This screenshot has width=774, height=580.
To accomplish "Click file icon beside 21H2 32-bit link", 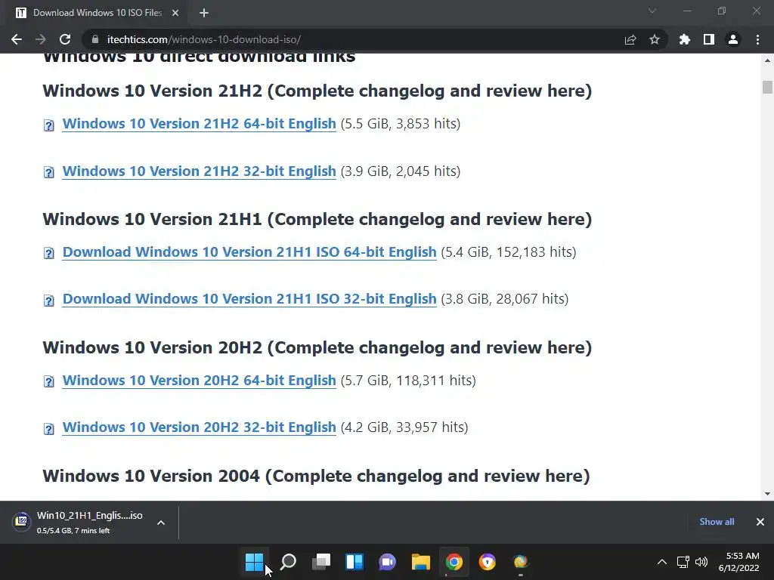I will click(x=49, y=172).
